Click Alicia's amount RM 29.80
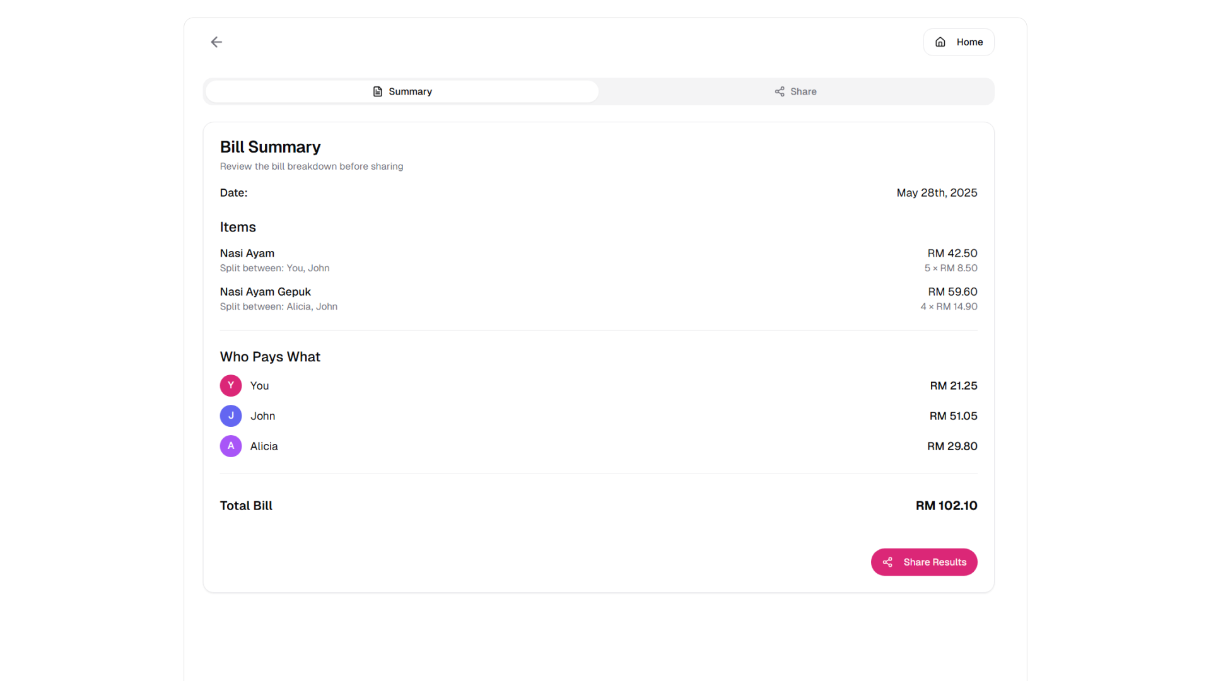The height and width of the screenshot is (681, 1211). pos(952,446)
